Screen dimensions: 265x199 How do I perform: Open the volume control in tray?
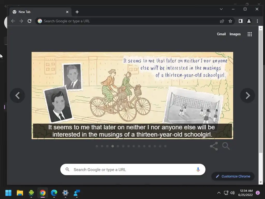click(232, 193)
